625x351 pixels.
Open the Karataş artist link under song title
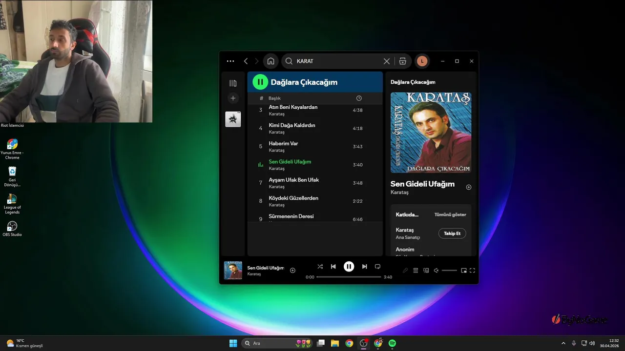399,193
